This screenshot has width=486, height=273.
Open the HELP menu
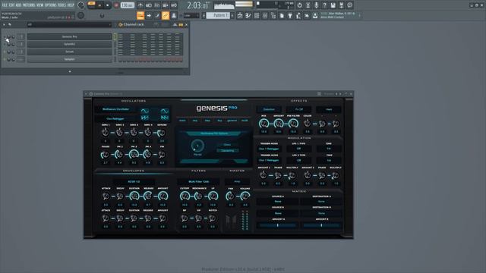(x=71, y=5)
